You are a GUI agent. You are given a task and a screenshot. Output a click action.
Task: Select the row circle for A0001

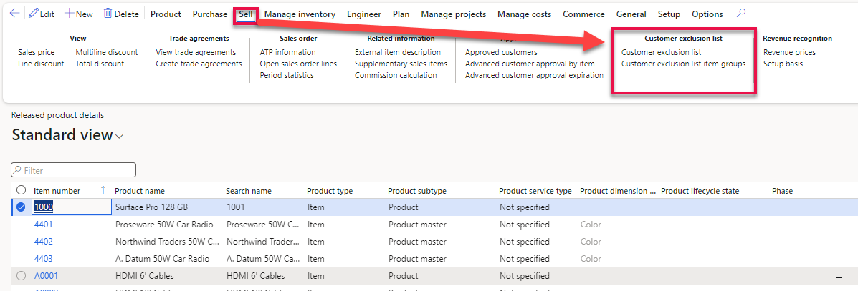click(22, 276)
